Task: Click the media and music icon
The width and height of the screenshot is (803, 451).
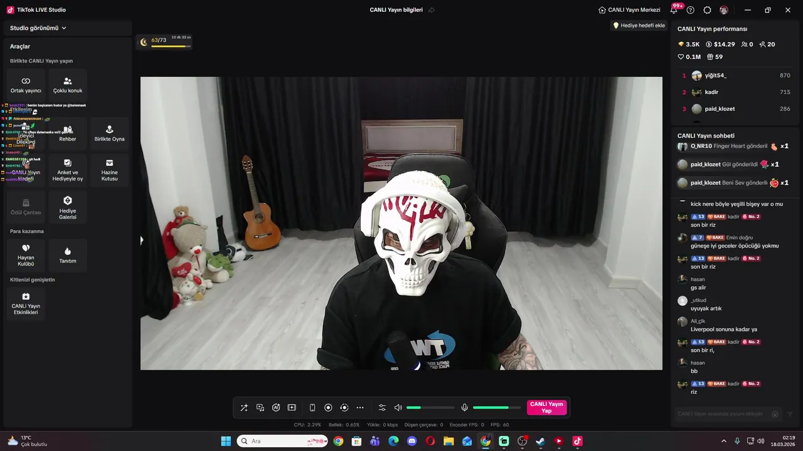Action: (260, 408)
